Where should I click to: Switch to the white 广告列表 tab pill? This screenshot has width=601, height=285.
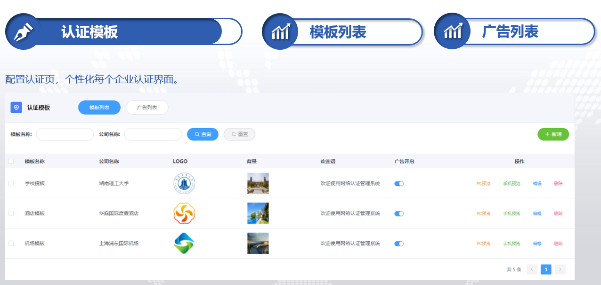[x=147, y=108]
